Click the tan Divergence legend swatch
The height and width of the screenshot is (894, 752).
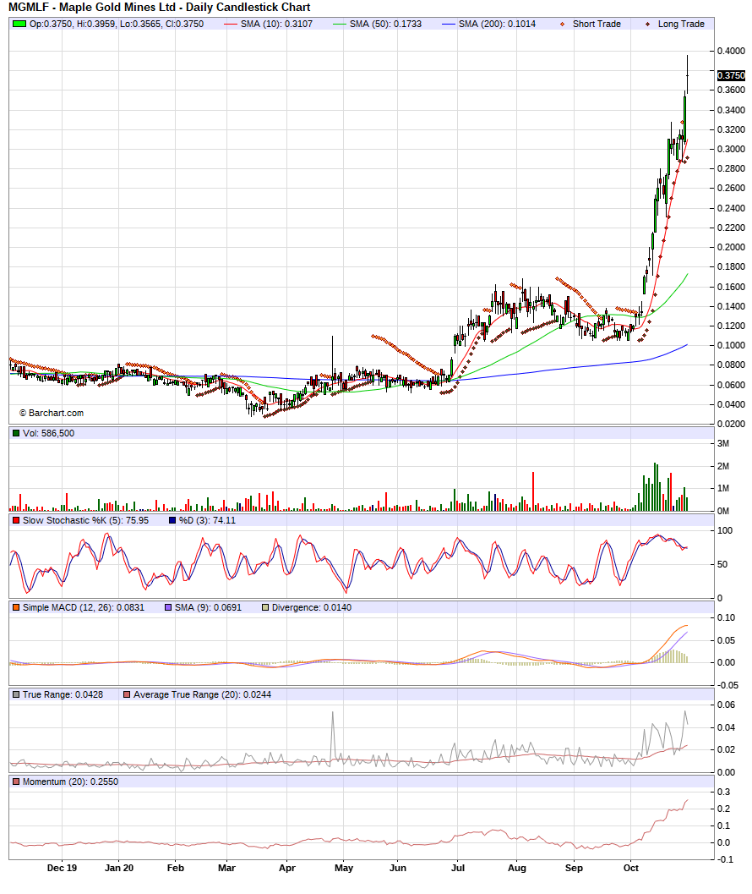pos(265,608)
